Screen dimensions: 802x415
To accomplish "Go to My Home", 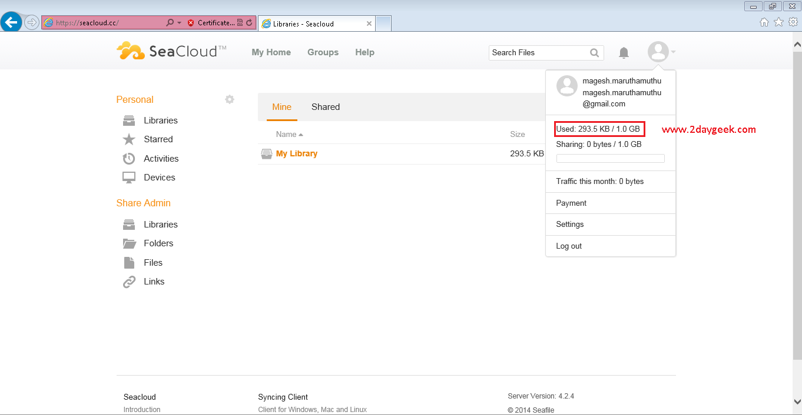I will 271,52.
